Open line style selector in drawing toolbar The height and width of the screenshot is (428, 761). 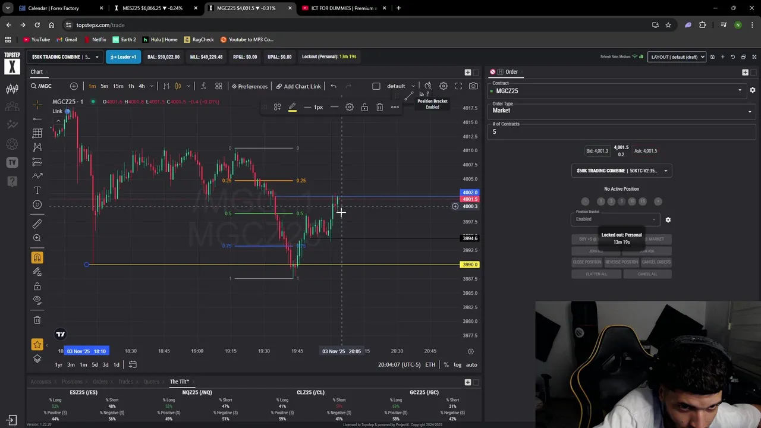point(335,107)
